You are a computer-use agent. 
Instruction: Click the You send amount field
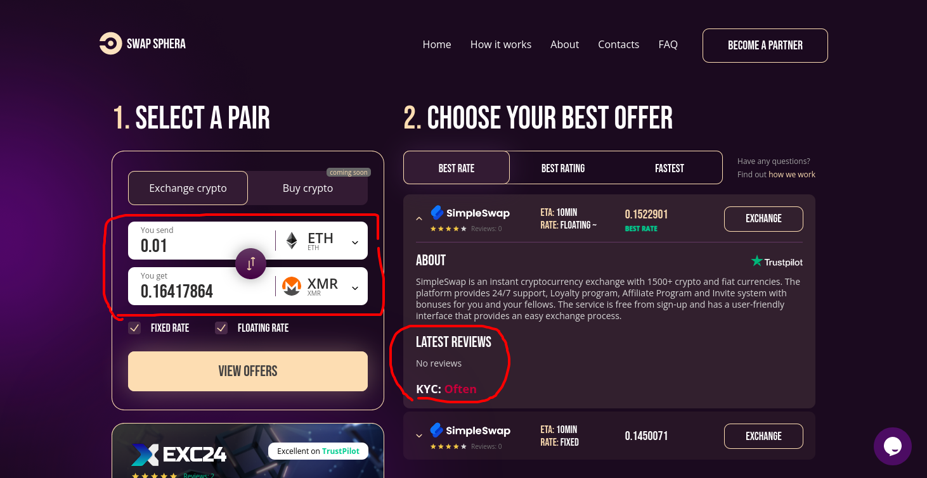click(x=201, y=241)
